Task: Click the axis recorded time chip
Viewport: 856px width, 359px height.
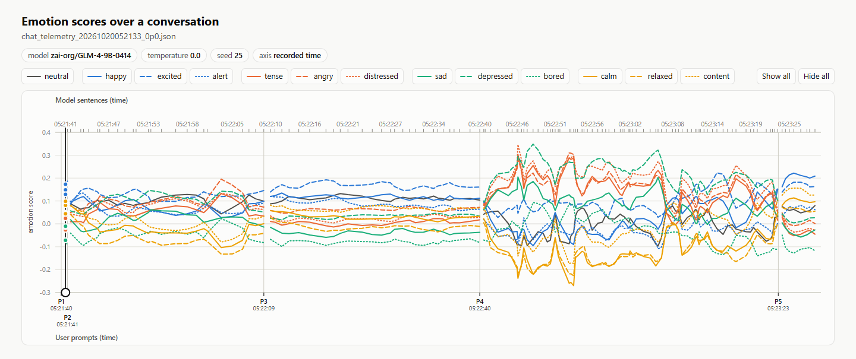Action: click(290, 56)
